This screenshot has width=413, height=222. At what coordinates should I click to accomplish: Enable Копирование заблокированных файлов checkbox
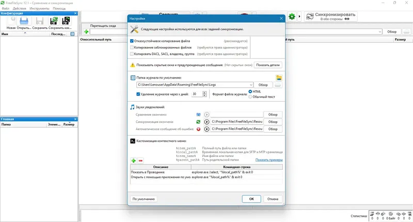click(x=132, y=47)
